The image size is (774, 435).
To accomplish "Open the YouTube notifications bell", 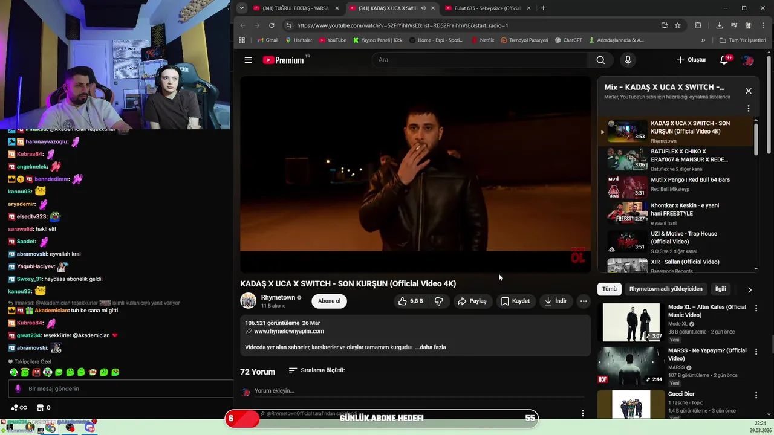I will (x=724, y=60).
